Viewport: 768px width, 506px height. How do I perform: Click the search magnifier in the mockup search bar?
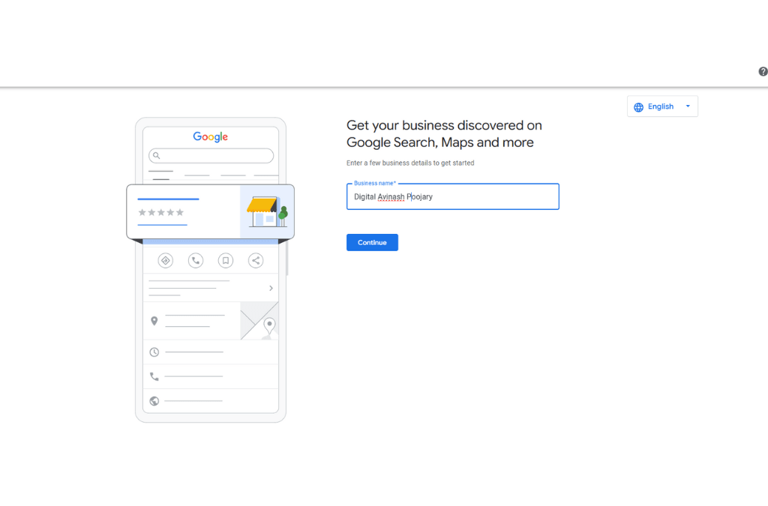point(156,155)
